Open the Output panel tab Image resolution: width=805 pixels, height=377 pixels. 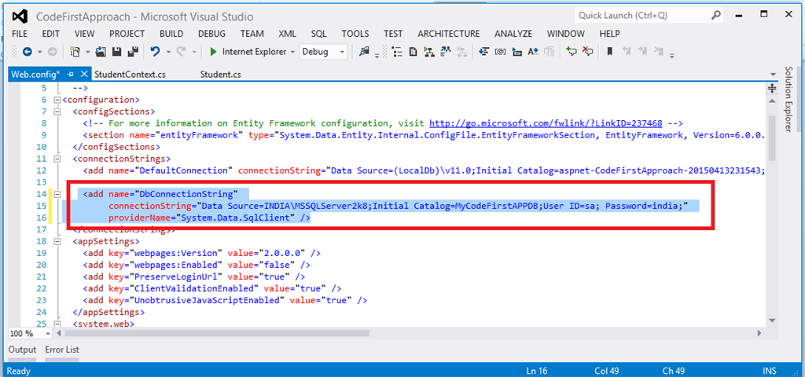pos(23,350)
